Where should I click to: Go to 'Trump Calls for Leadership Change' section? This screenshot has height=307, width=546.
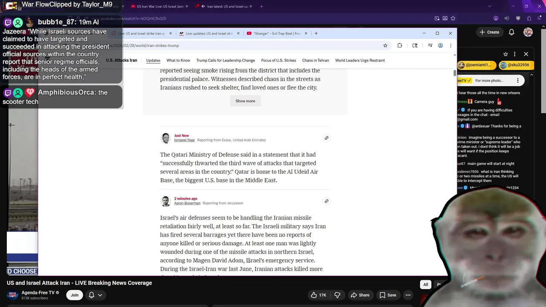click(226, 61)
